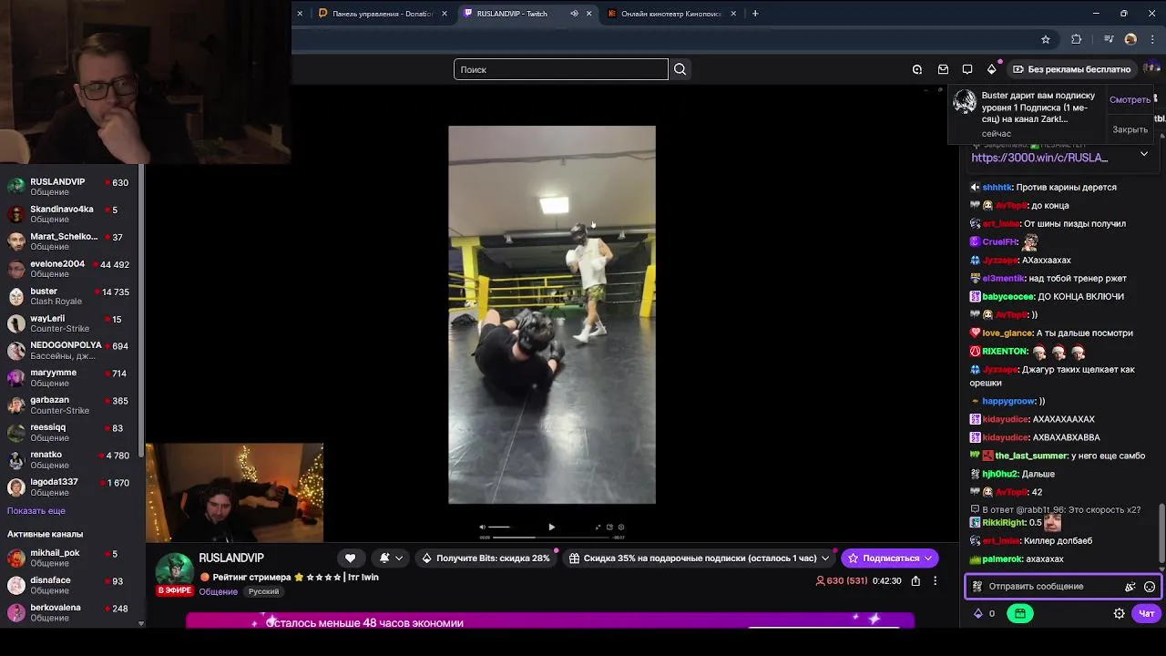This screenshot has width=1166, height=656.
Task: Open chat identity badge icon
Action: click(977, 587)
